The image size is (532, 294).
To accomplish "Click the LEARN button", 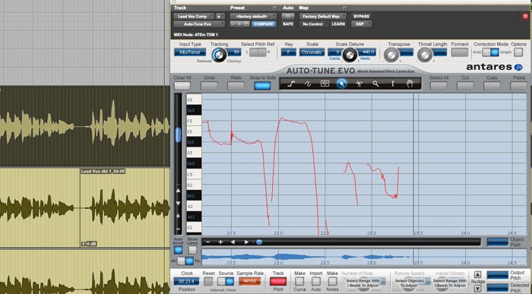I will pos(338,24).
